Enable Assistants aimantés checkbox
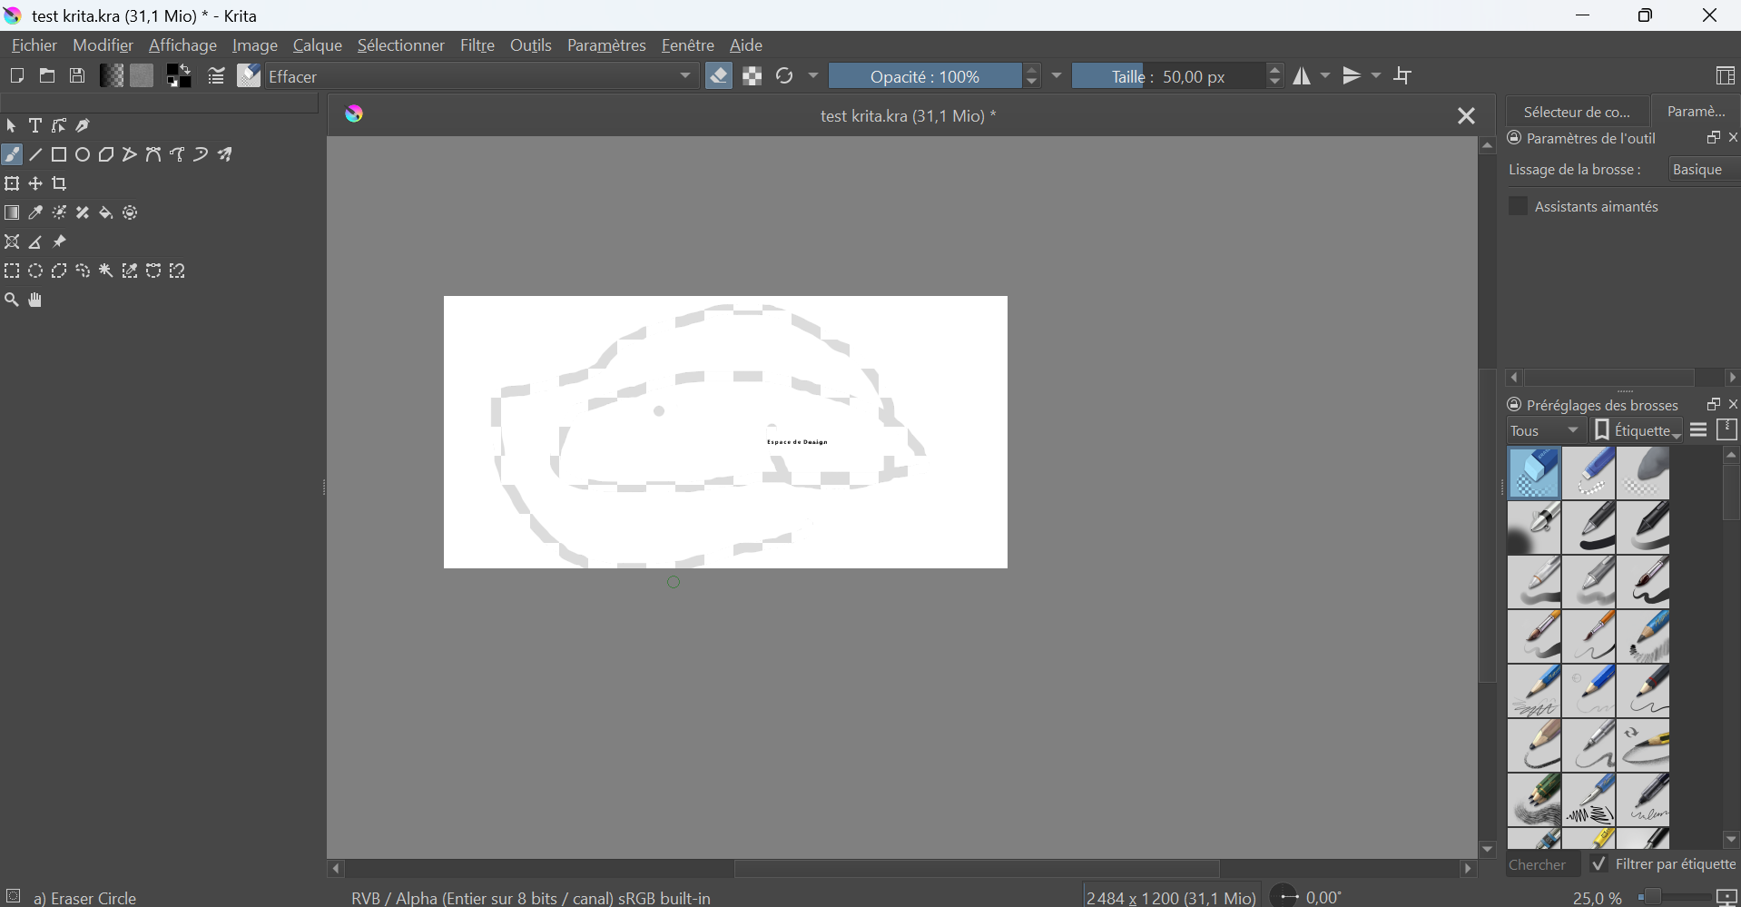Viewport: 1741px width, 907px height. click(1519, 206)
